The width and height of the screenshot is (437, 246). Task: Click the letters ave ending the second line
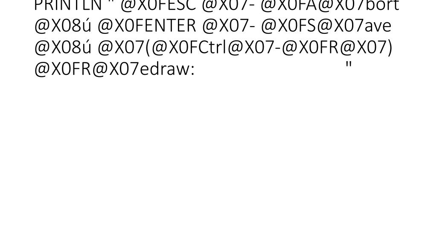tap(378, 27)
